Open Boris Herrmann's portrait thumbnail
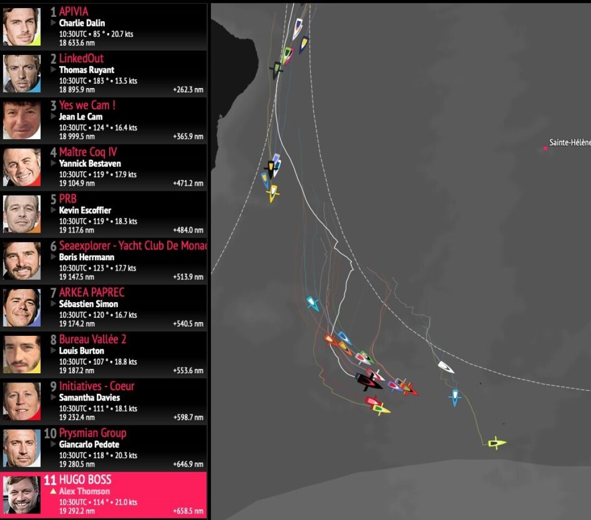Viewport: 591px width, 520px height. coord(22,261)
